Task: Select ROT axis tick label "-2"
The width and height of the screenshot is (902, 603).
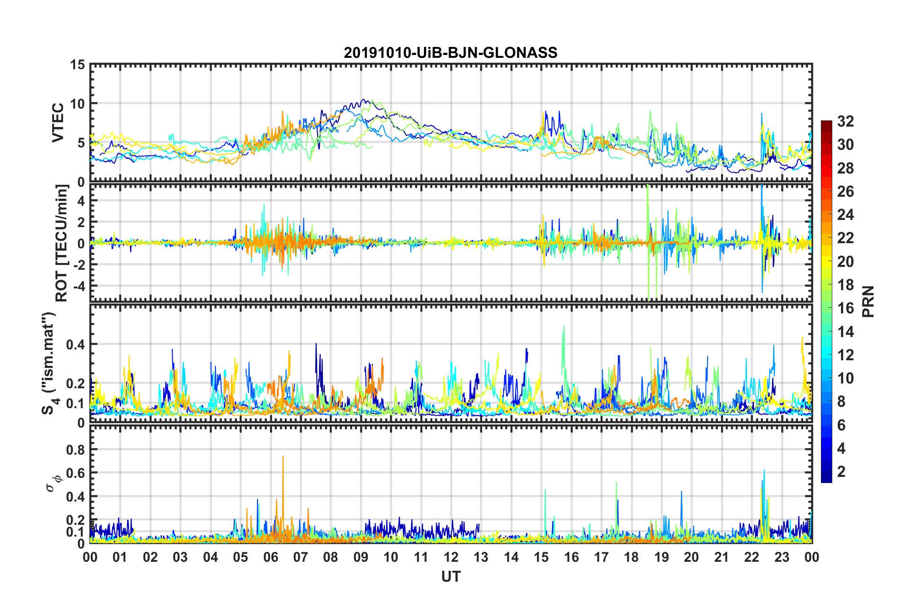Action: 78,265
